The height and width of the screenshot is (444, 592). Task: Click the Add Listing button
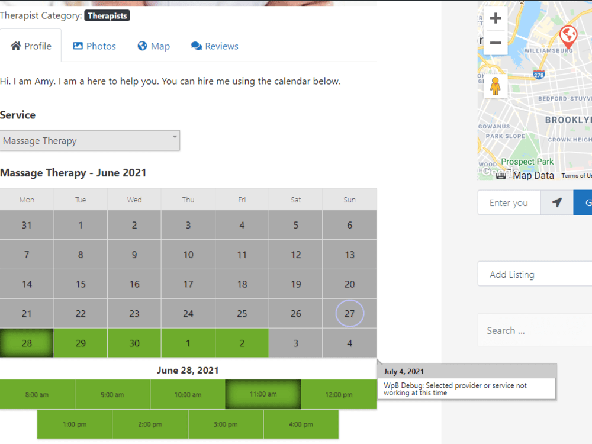535,274
